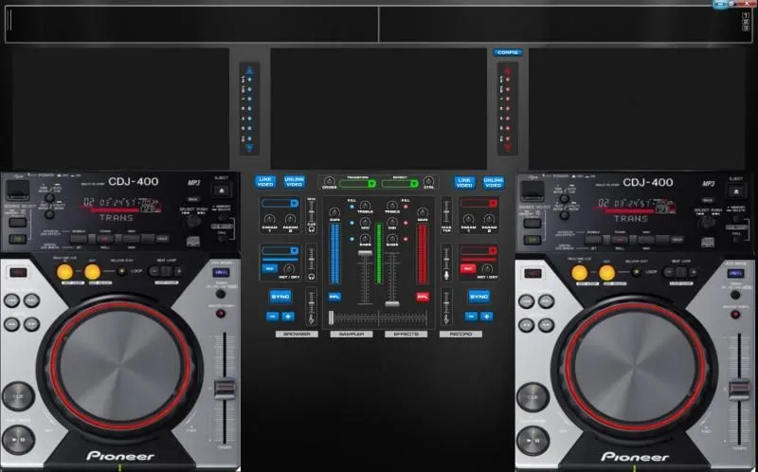
Task: Toggle the blue treble kill light on left channel
Action: [x=352, y=207]
